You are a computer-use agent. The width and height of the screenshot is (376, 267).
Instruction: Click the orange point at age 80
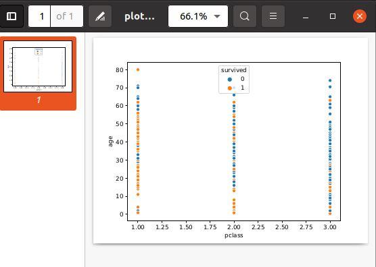click(x=138, y=70)
